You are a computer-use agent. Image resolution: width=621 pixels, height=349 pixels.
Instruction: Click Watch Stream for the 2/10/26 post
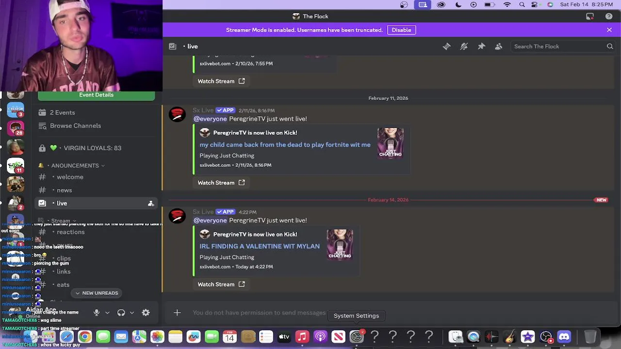(x=221, y=81)
